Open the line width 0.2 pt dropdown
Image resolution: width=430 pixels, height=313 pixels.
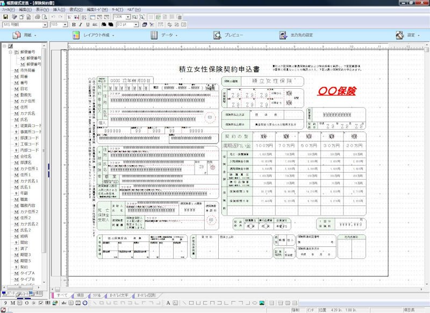[x=136, y=25]
